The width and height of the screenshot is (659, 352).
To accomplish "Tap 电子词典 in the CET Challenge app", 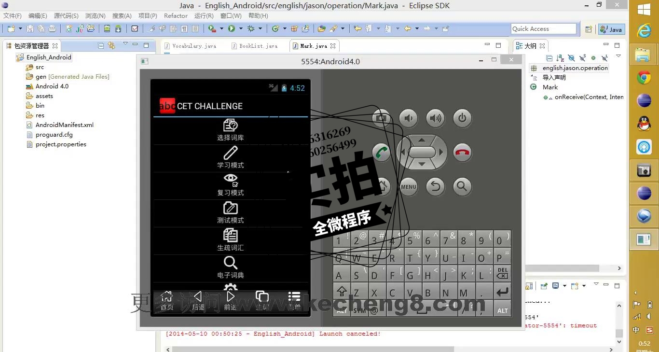I will (x=231, y=269).
